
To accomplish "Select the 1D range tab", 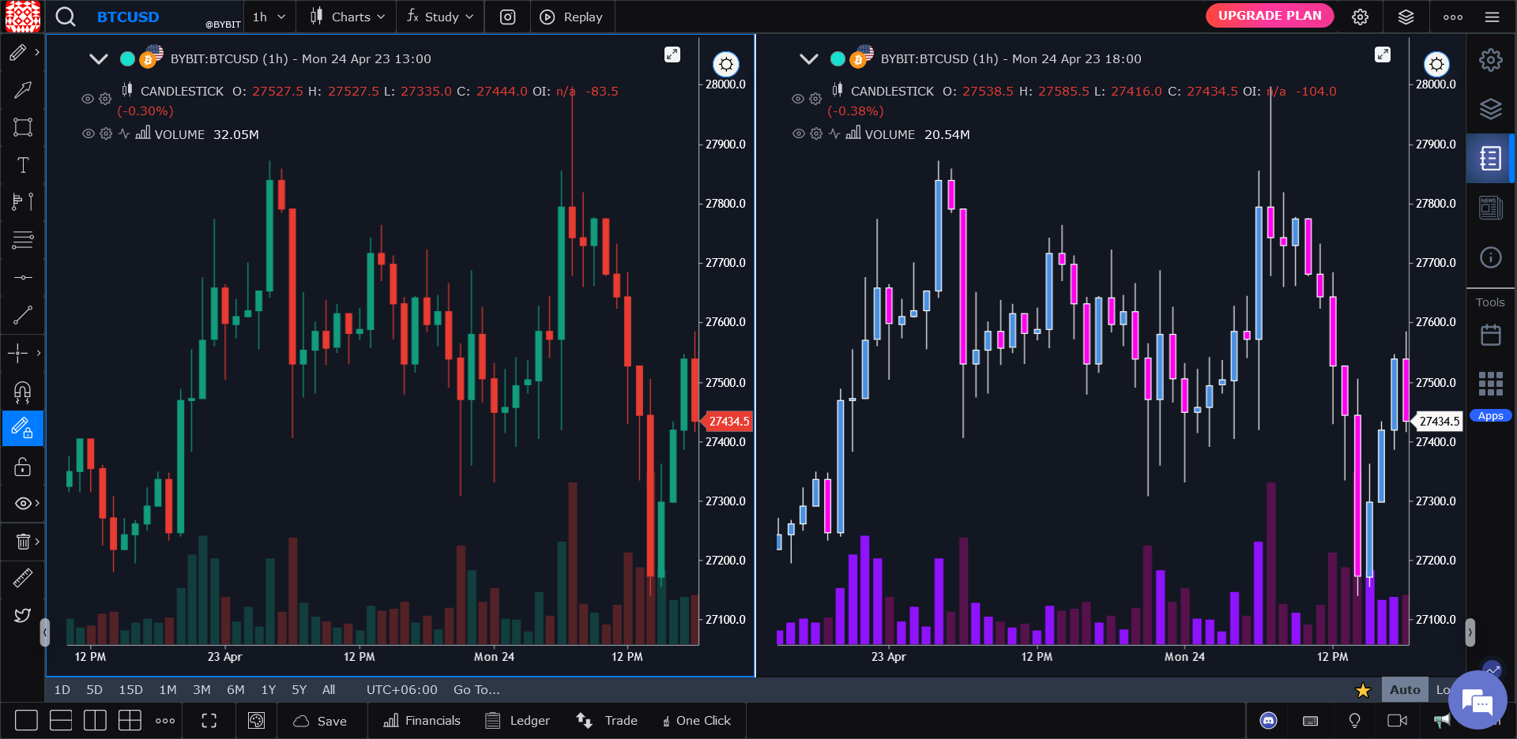I will pos(62,690).
